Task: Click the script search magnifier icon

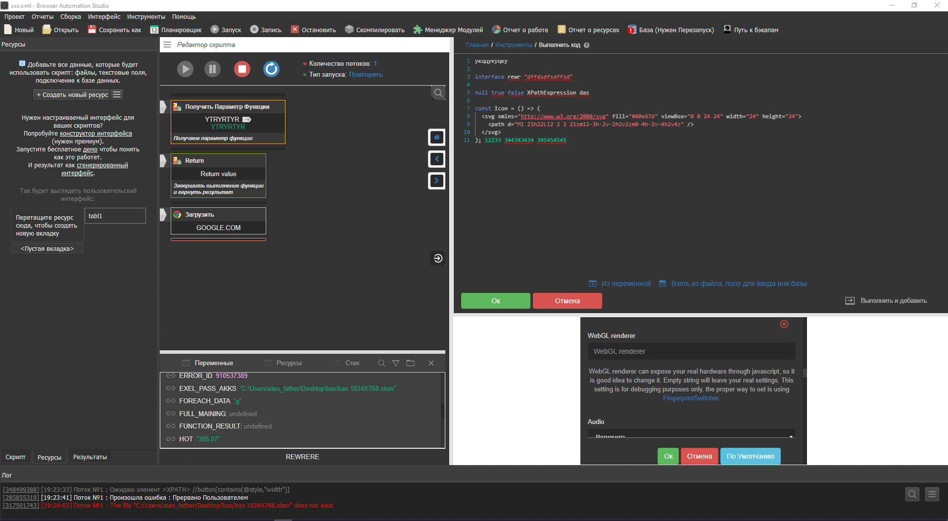Action: pos(438,93)
